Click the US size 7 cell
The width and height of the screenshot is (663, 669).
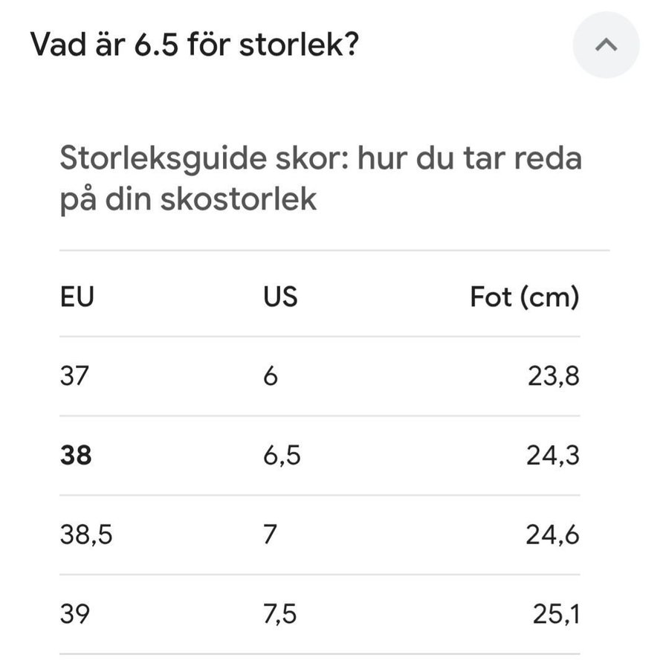coord(270,534)
